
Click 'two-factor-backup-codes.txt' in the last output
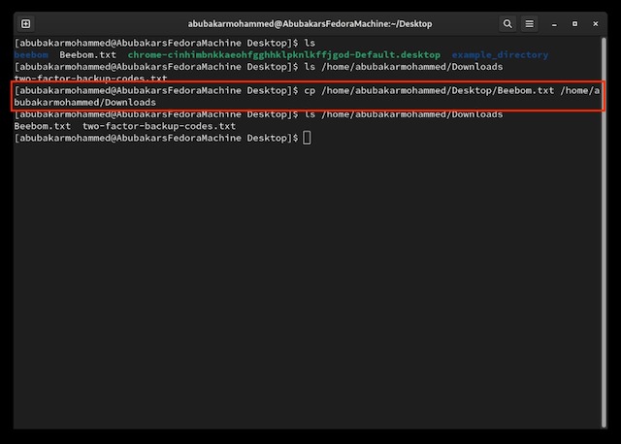[159, 126]
